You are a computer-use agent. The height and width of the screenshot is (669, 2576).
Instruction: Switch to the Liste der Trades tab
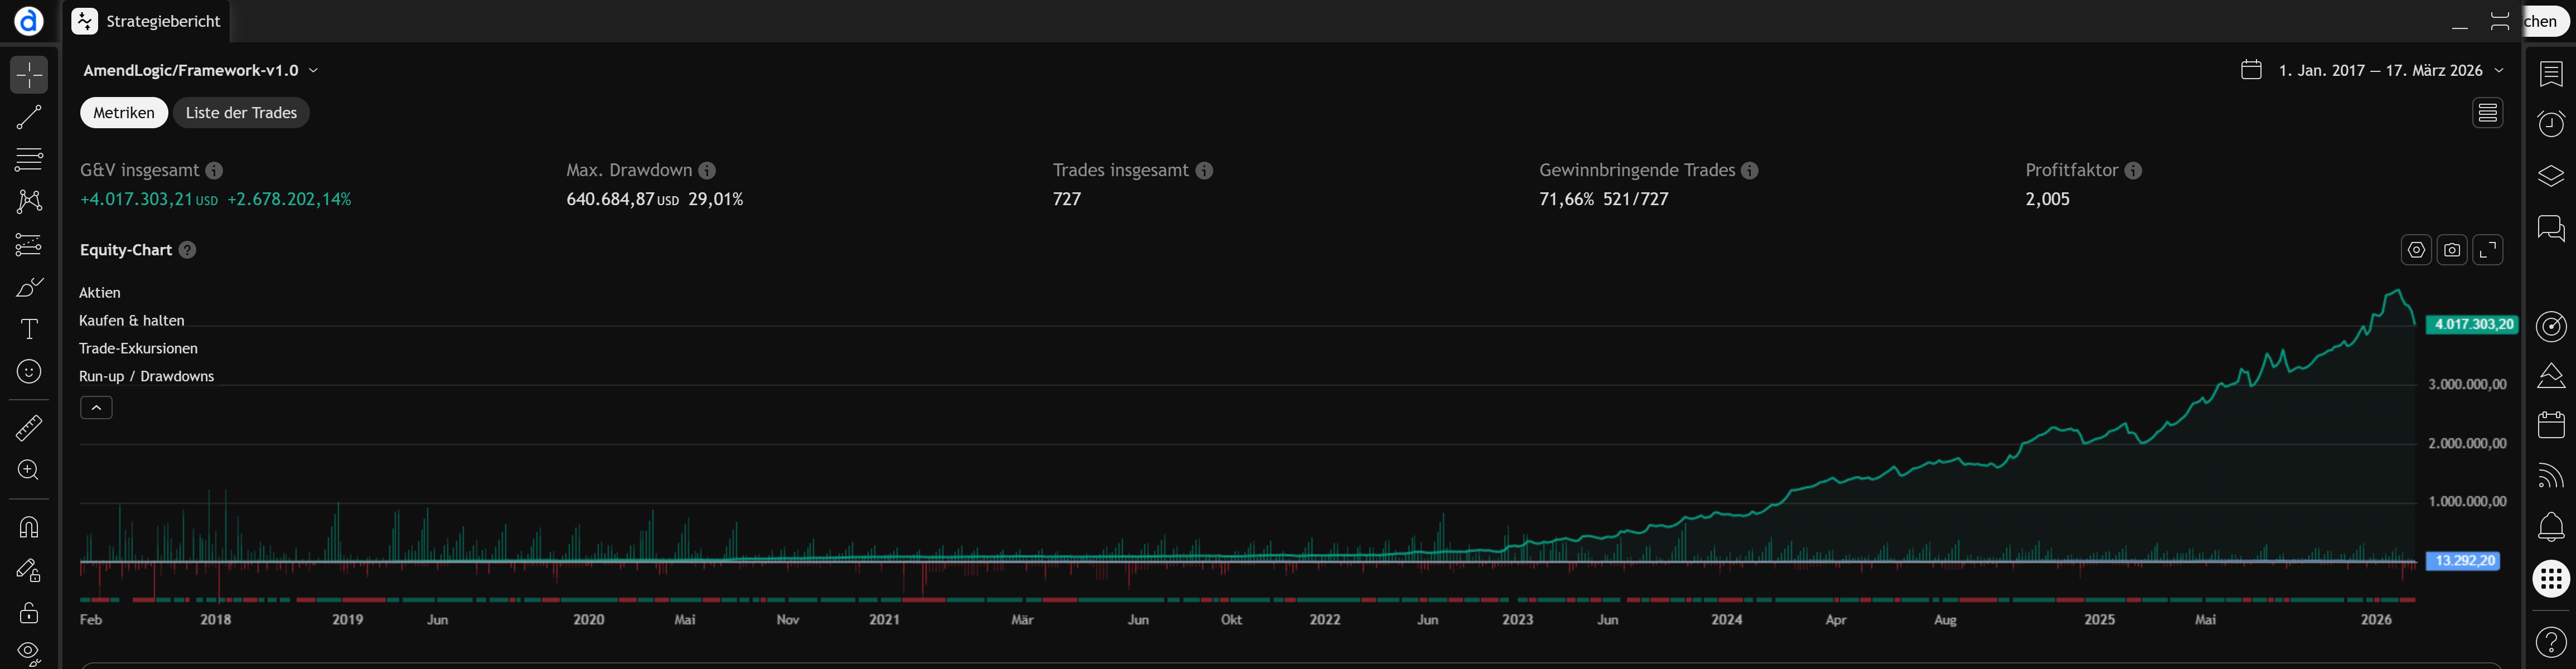[x=241, y=112]
